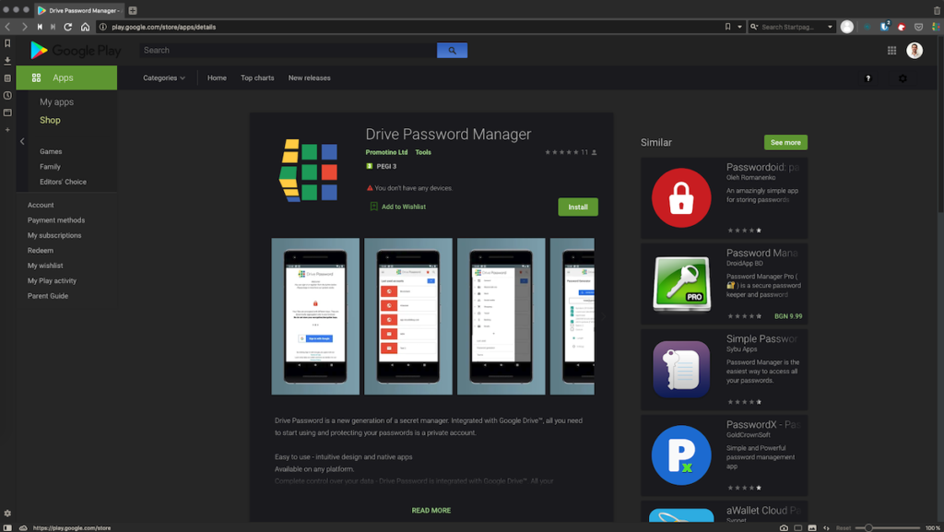Click capture page camera icon in status bar
Screen dimensions: 944x532
coord(784,527)
